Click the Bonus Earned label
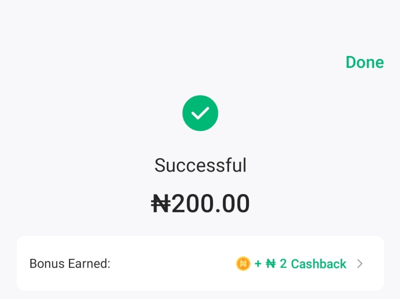Viewport: 400px width, 299px height. 69,263
